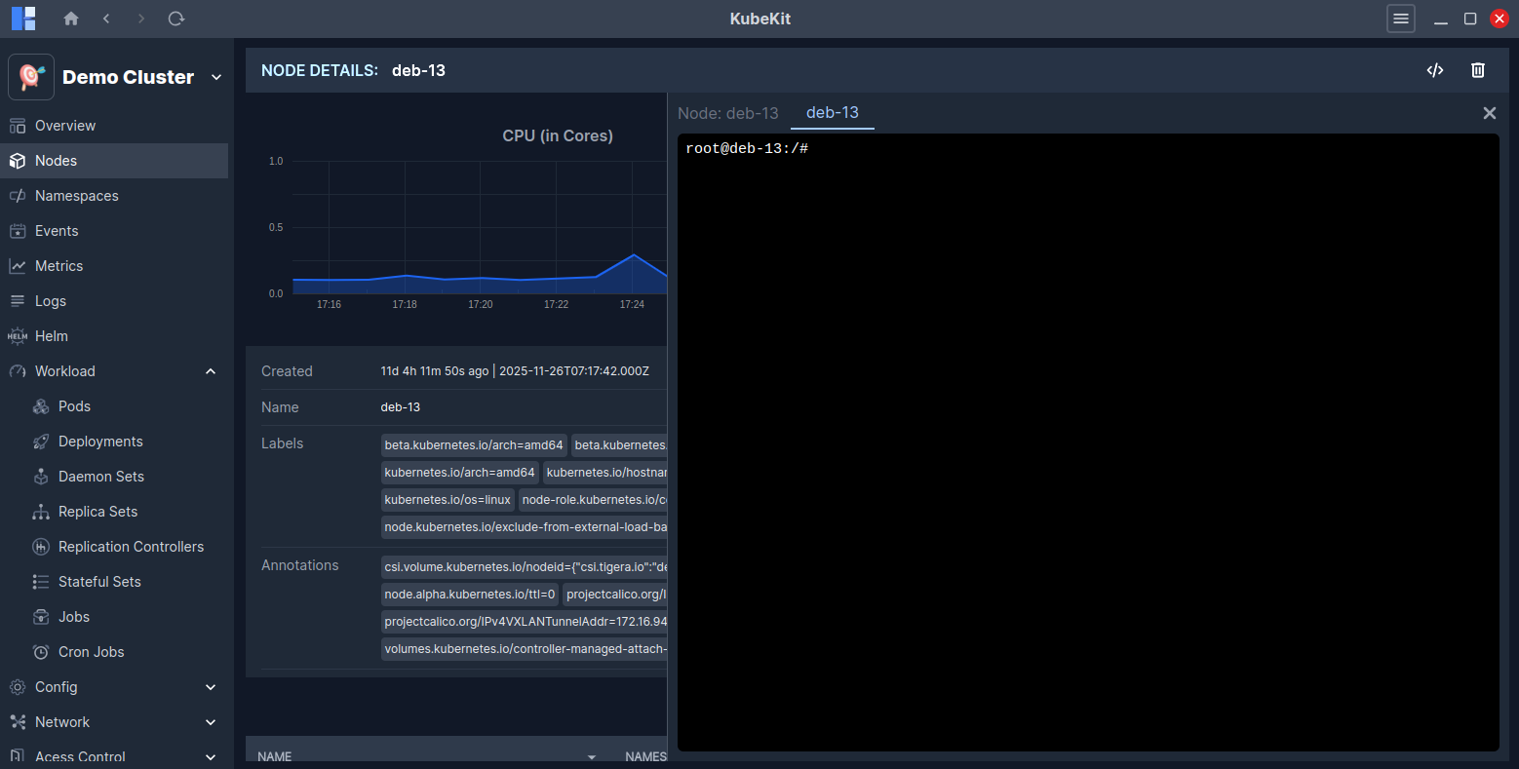Image resolution: width=1519 pixels, height=769 pixels.
Task: Open the hamburger menu at top right
Action: coord(1400,18)
